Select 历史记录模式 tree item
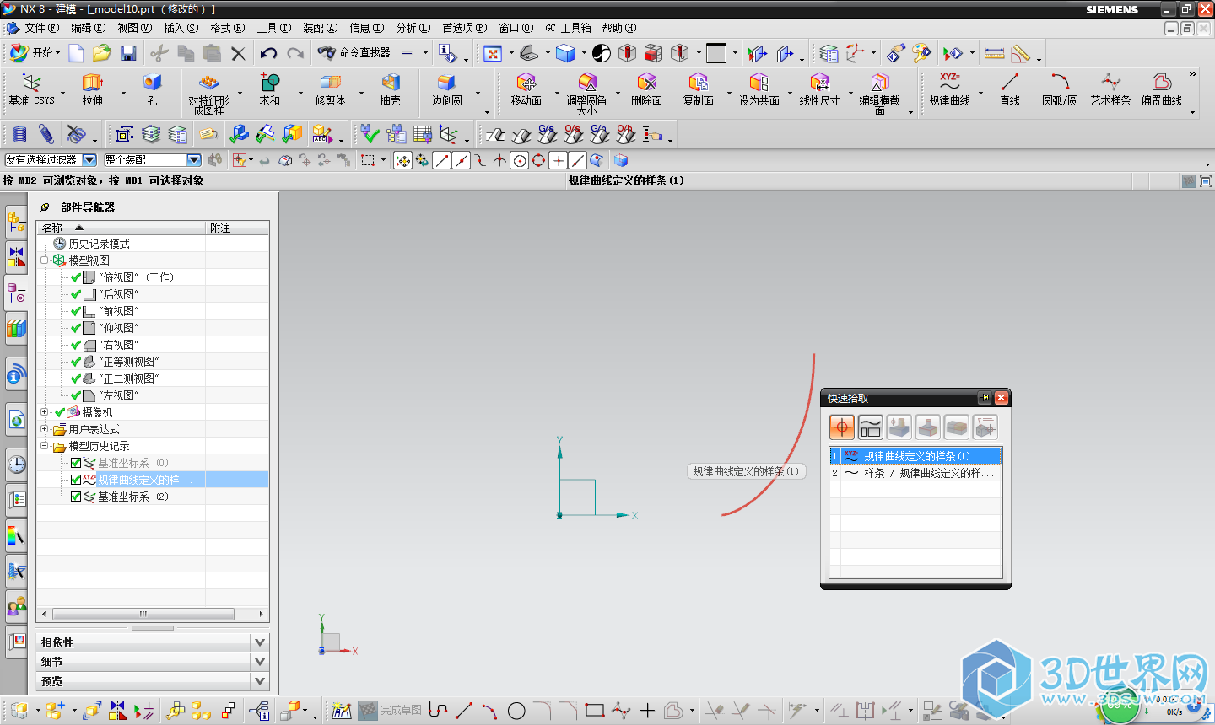The width and height of the screenshot is (1215, 725). pos(98,244)
